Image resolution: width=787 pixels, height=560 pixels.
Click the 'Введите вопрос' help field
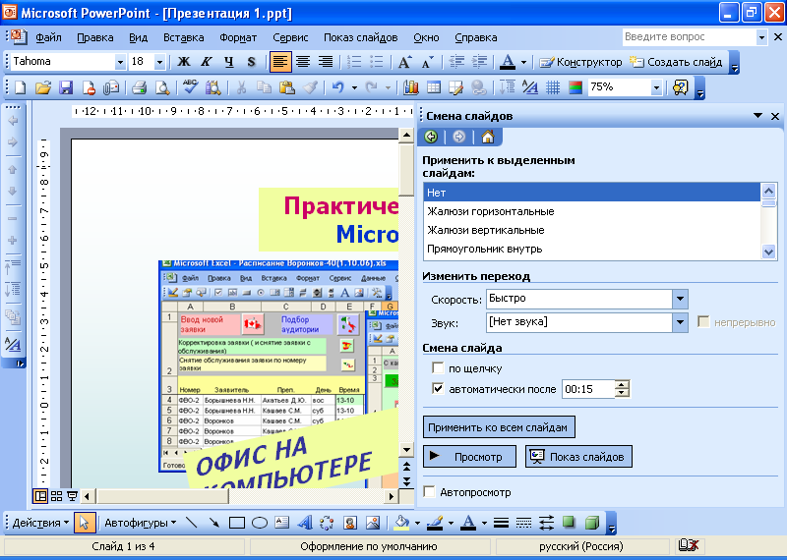(x=688, y=37)
